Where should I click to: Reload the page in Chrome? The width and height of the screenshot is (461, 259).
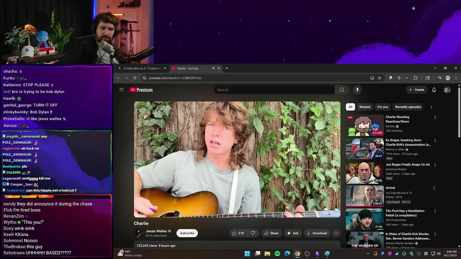point(135,78)
